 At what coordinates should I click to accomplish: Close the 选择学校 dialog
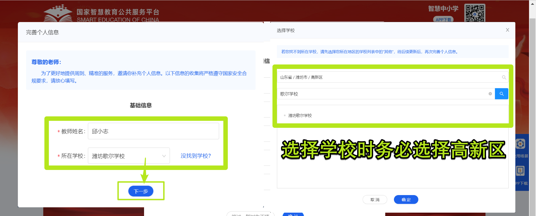(x=507, y=30)
